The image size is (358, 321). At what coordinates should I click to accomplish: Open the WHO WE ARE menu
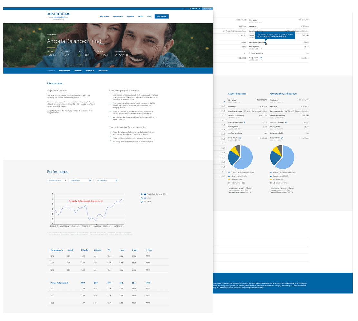pos(104,16)
